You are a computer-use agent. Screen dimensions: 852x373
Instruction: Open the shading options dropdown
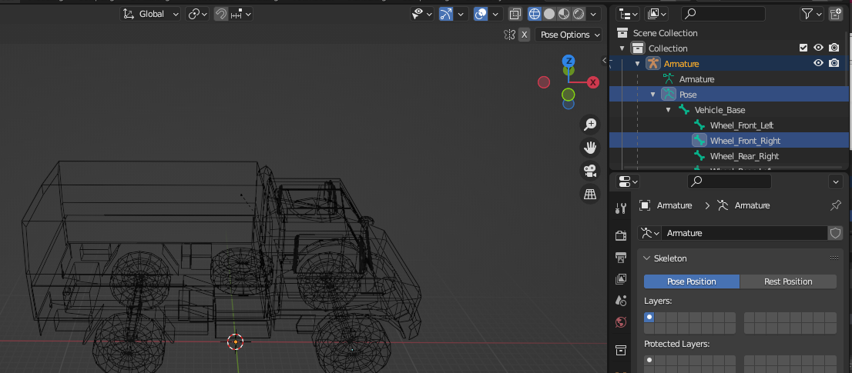coord(595,14)
